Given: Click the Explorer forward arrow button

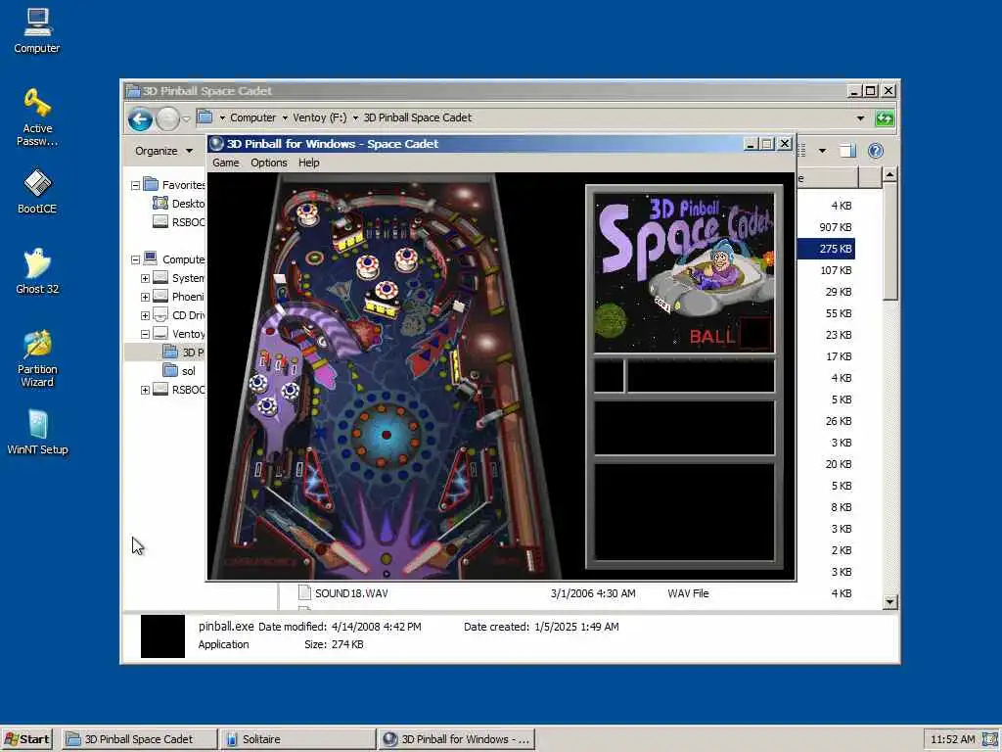Looking at the screenshot, I should click(x=168, y=118).
